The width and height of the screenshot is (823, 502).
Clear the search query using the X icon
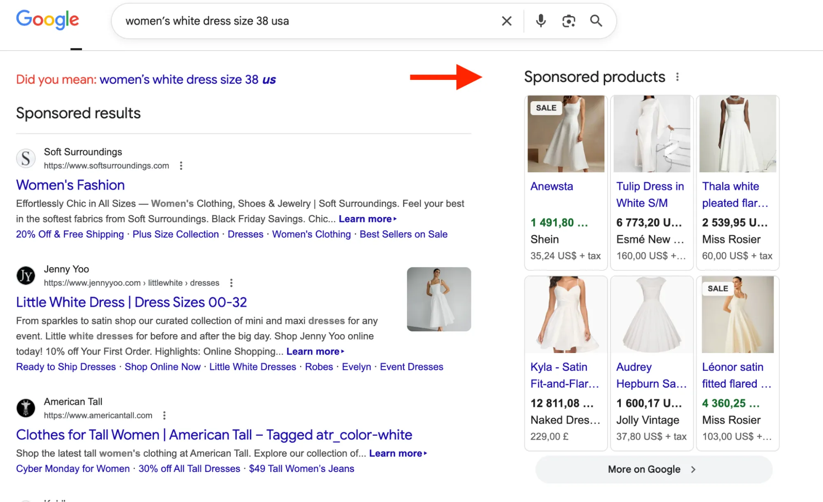point(506,21)
